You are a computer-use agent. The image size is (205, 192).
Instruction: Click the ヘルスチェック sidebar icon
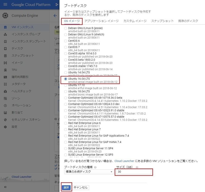click(5, 91)
